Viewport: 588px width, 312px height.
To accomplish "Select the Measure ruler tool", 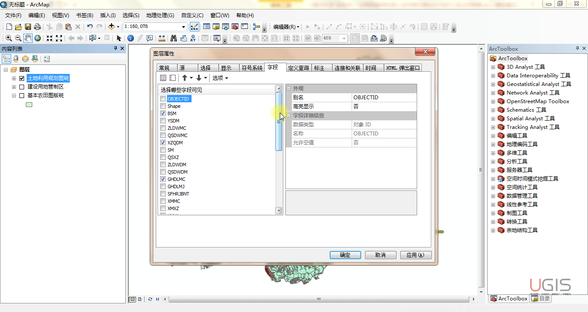I will coord(162,38).
